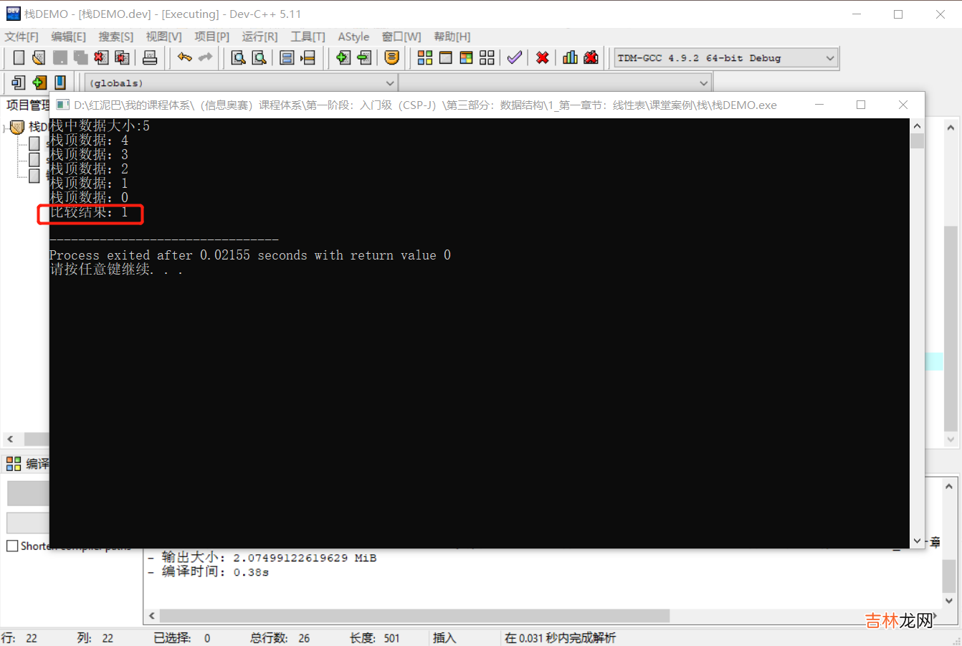Screen dimensions: 962x646
Task: Open Project Options toolbar icon
Action: (x=391, y=57)
